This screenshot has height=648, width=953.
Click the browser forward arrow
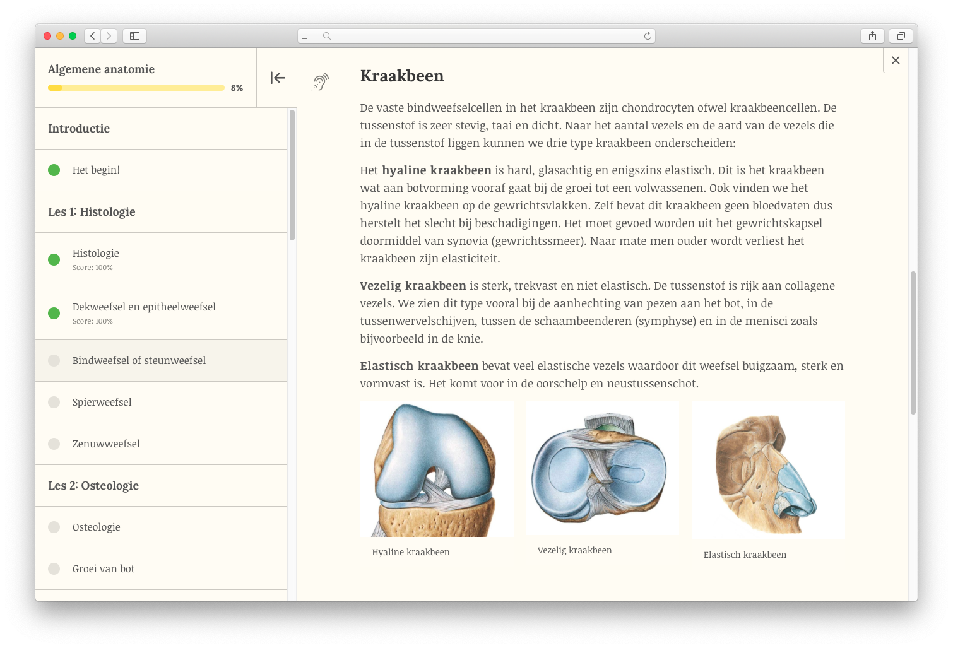coord(109,36)
